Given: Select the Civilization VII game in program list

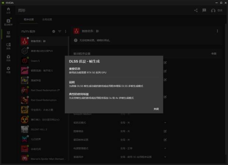Looking at the screenshot, I should pyautogui.click(x=44, y=51).
